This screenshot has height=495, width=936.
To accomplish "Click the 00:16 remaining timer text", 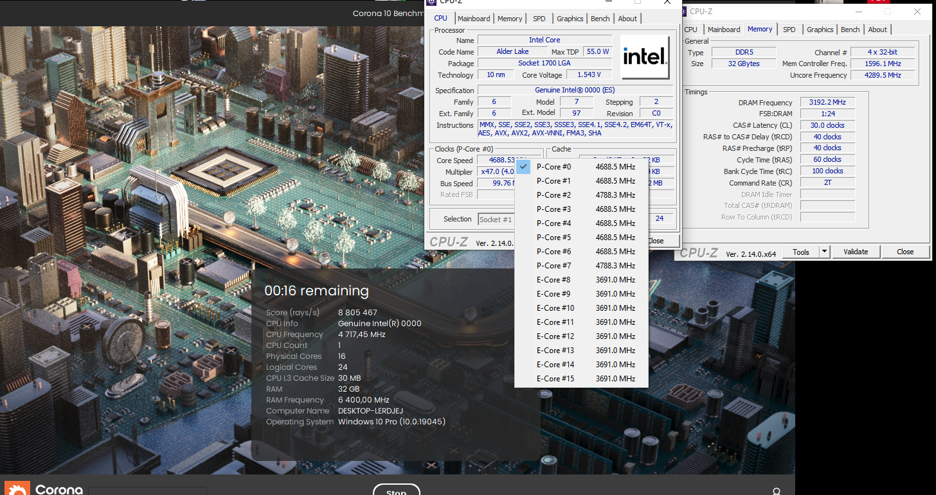I will pyautogui.click(x=316, y=291).
